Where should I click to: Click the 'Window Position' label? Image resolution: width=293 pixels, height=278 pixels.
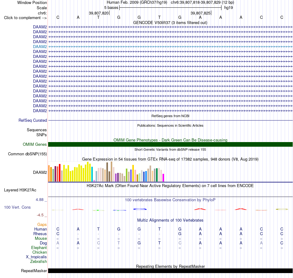click(32, 2)
